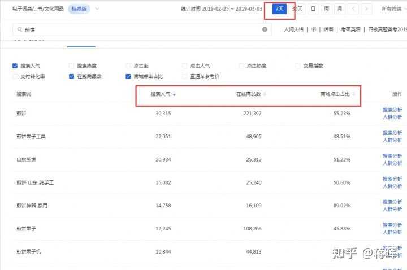Select the 7天 time range tab

(279, 9)
